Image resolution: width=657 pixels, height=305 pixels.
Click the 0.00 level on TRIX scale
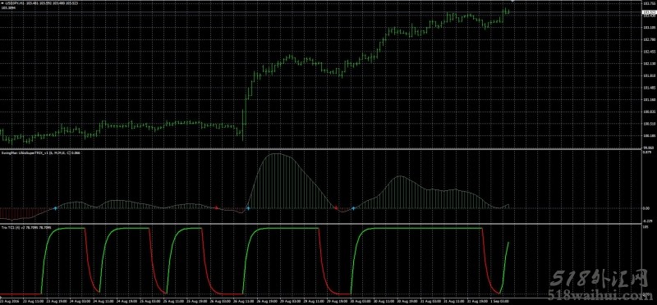click(647, 208)
